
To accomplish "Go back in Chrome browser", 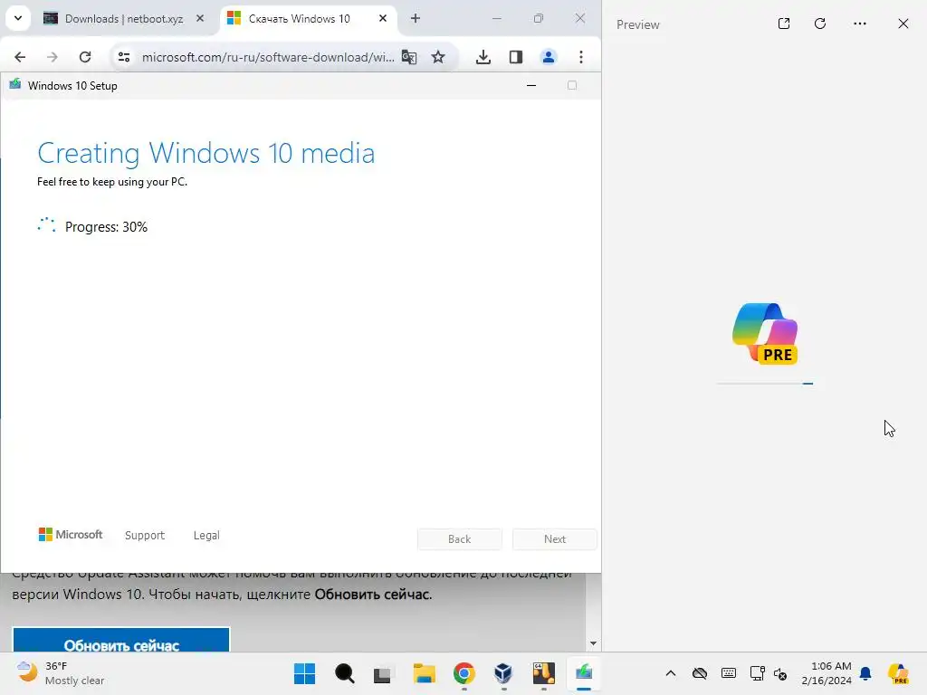I will [20, 57].
